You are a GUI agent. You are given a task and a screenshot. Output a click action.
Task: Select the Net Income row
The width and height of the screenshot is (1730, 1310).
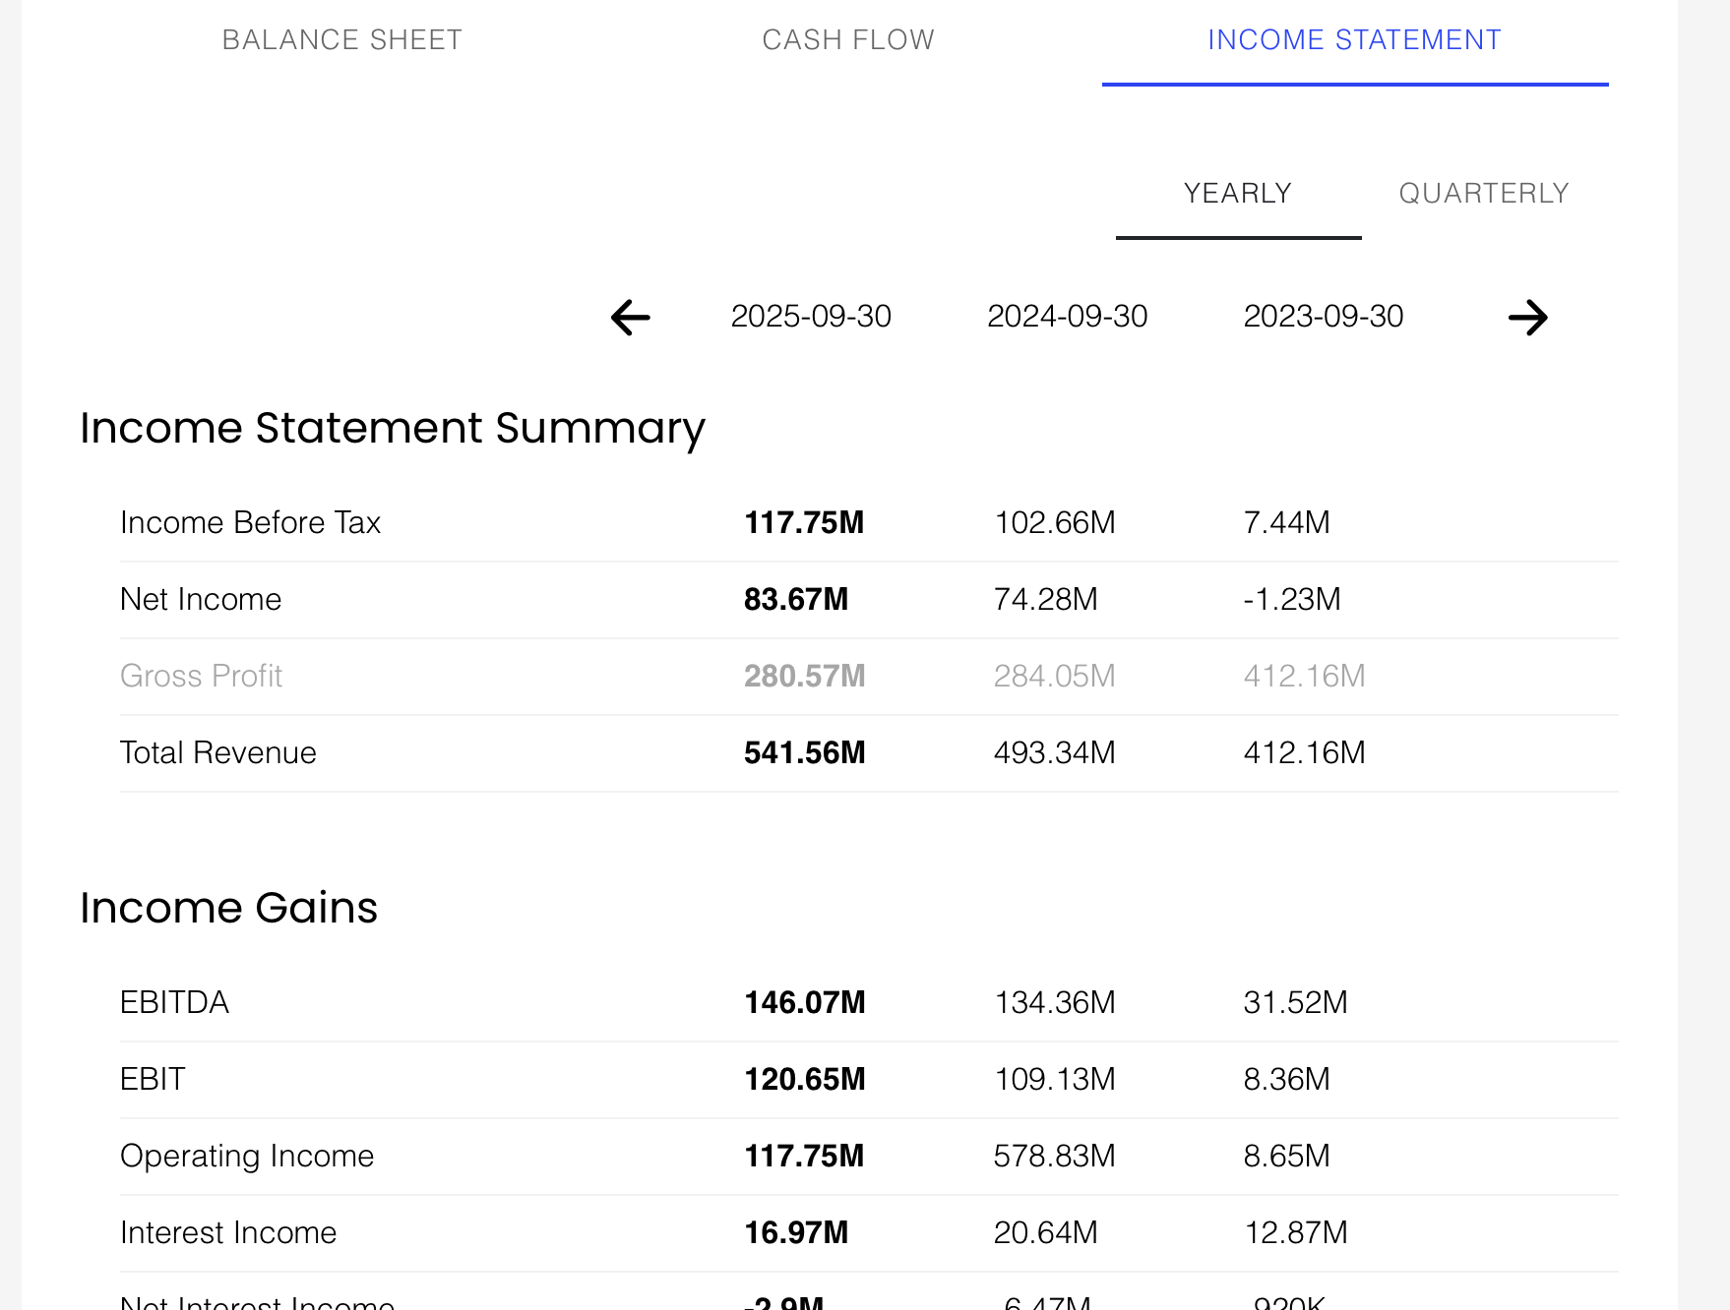200,599
